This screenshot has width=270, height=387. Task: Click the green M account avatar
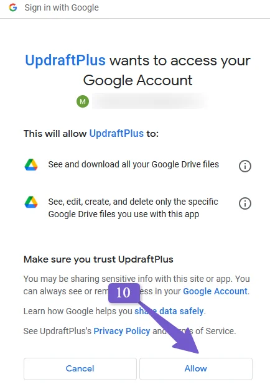pyautogui.click(x=83, y=101)
